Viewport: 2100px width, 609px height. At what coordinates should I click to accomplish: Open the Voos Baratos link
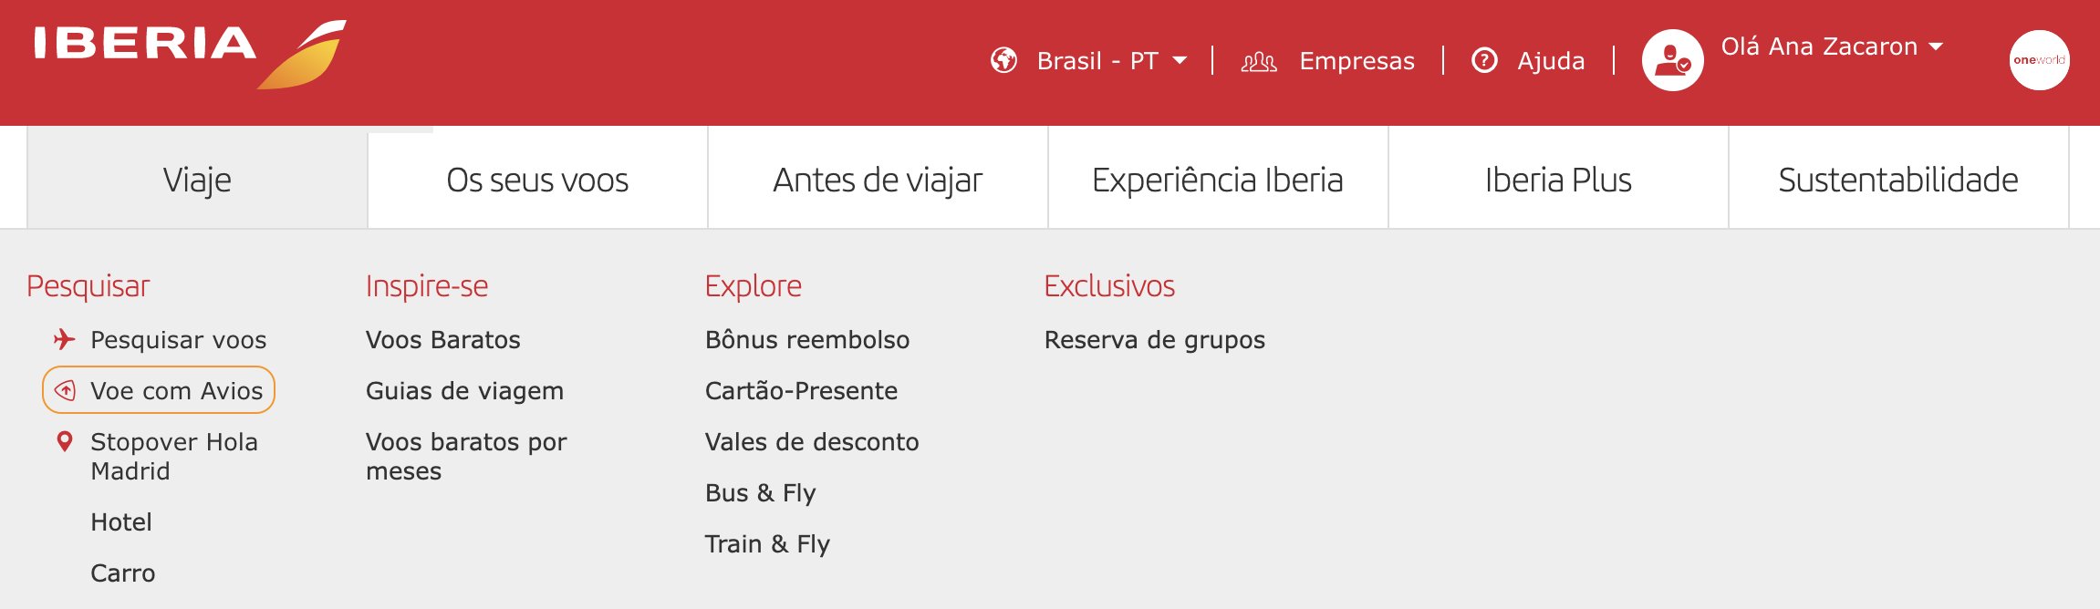point(443,339)
